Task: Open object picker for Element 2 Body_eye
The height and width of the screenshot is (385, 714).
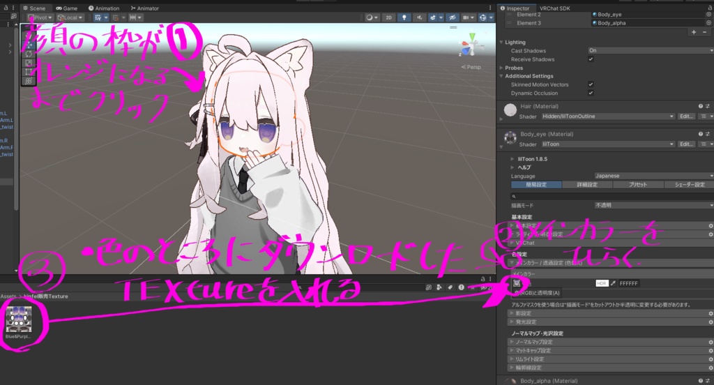Action: pos(708,15)
